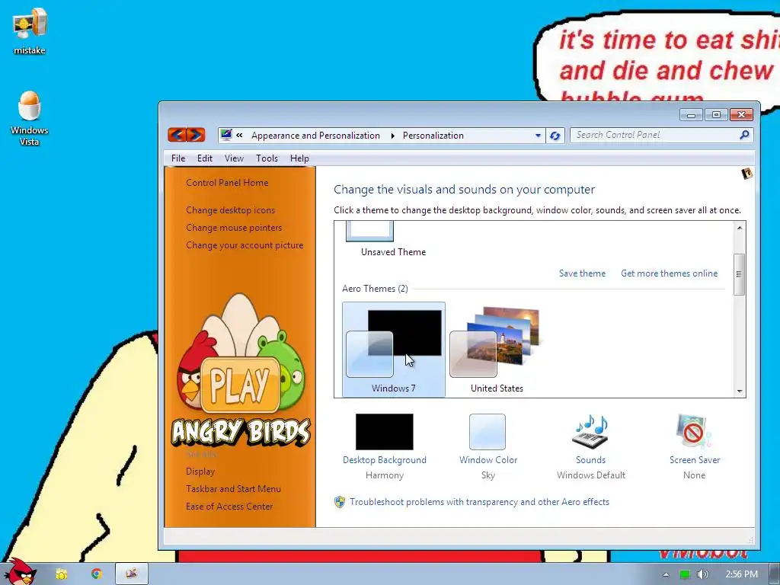This screenshot has height=585, width=780.
Task: Click the theme list scroll up arrow
Action: [x=740, y=227]
